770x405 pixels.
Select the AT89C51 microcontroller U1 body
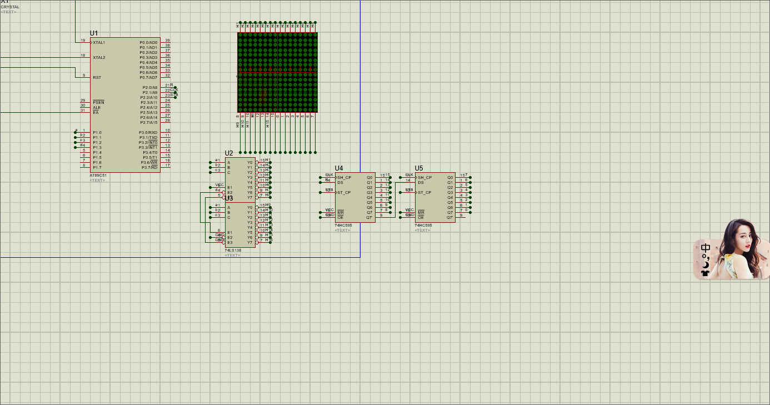coord(125,105)
